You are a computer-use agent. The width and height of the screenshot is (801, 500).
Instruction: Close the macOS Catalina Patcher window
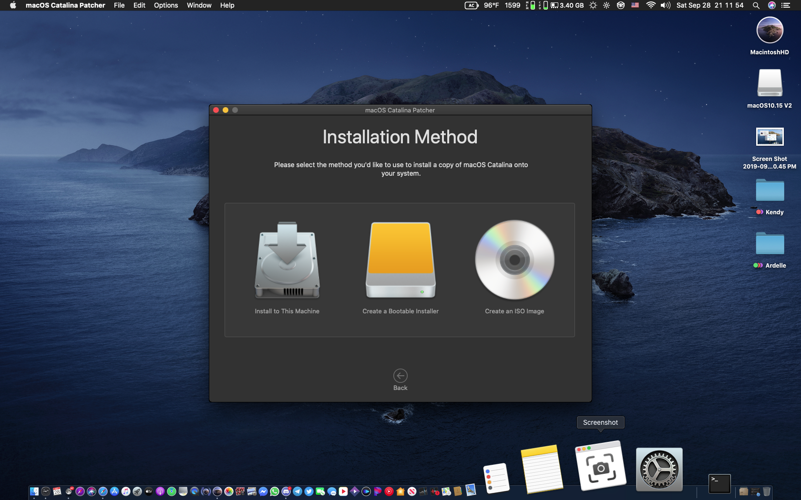216,110
